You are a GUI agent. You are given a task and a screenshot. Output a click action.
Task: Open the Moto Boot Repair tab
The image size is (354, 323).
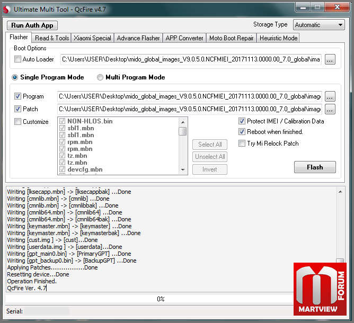point(232,38)
